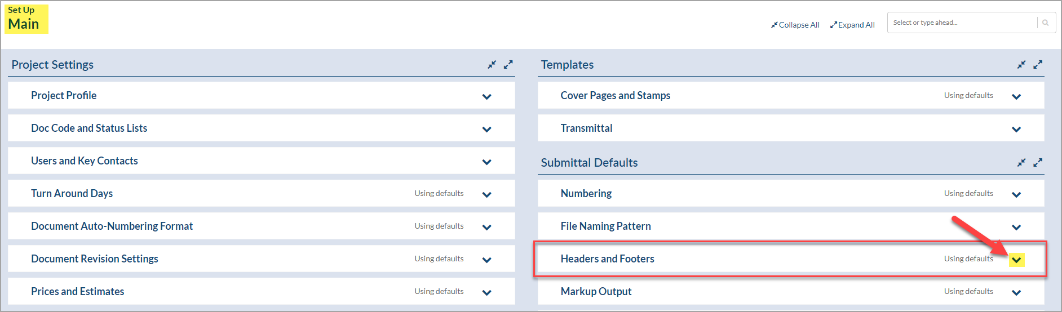The width and height of the screenshot is (1062, 312).
Task: Open the Transmittal row
Action: coord(791,128)
